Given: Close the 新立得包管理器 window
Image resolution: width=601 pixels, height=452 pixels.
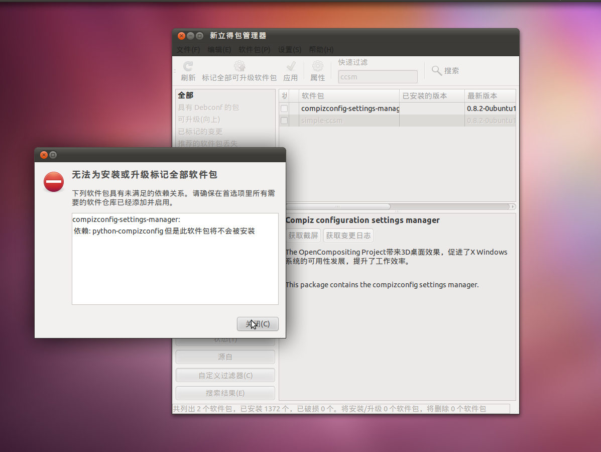Looking at the screenshot, I should pyautogui.click(x=181, y=36).
